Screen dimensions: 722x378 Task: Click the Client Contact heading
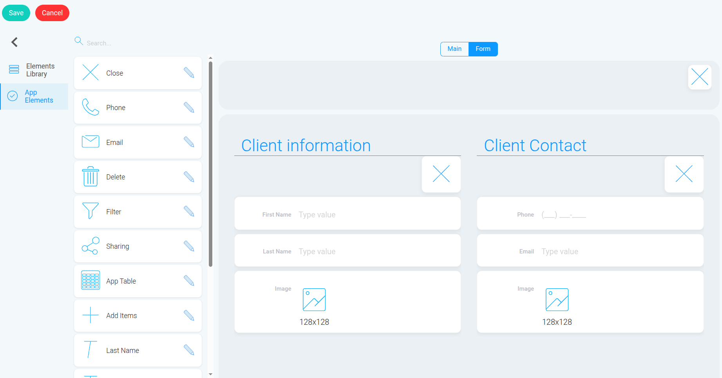[535, 146]
